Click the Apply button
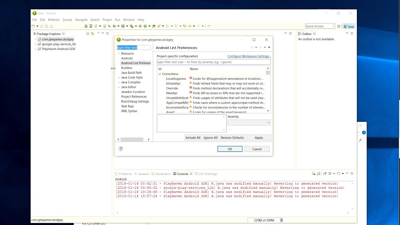 [x=259, y=137]
